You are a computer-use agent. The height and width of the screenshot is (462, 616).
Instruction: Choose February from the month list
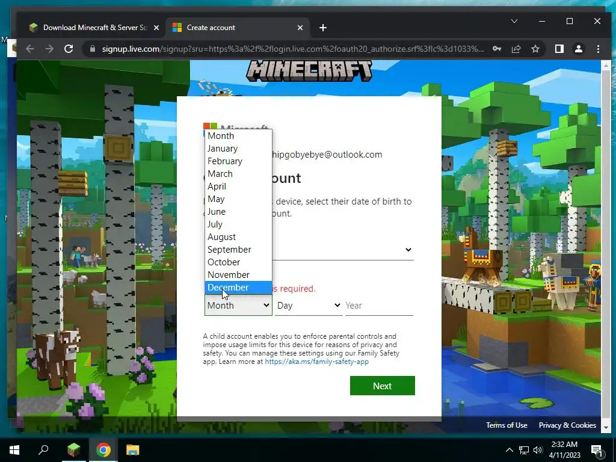(238, 161)
